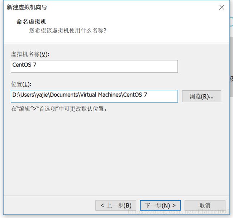
Task: Click the 虚拟机名称(V): label
Action: pyautogui.click(x=30, y=54)
